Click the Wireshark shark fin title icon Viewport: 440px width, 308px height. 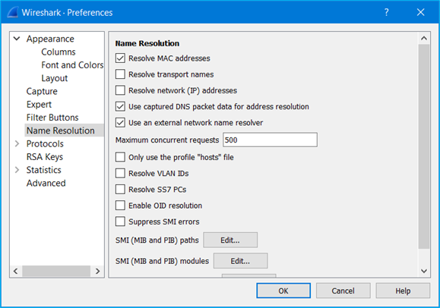point(13,12)
